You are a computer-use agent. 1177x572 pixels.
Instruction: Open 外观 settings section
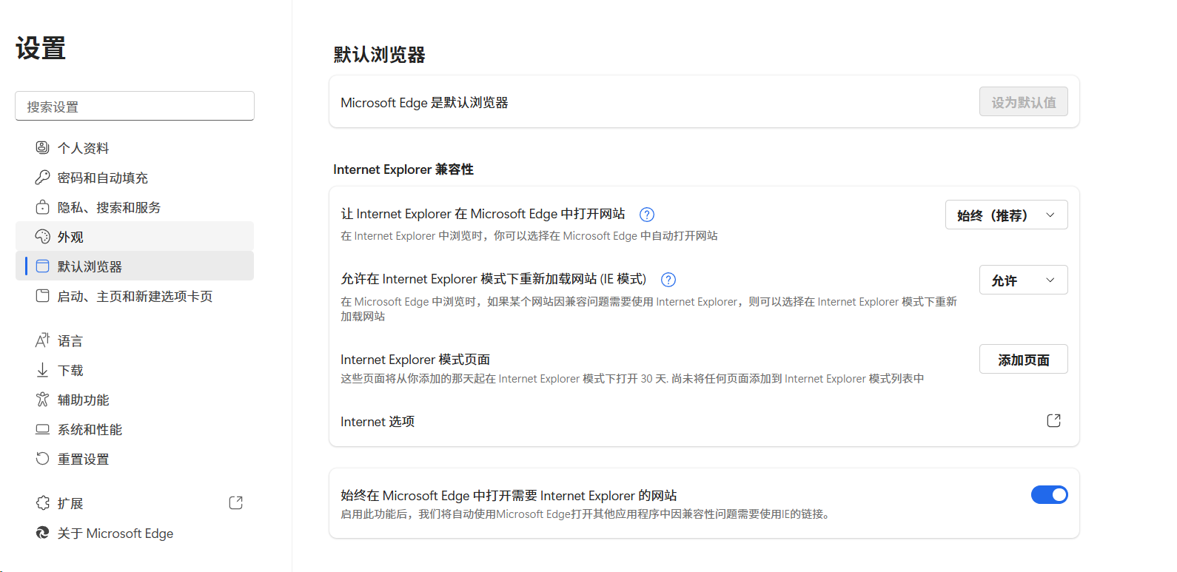135,236
